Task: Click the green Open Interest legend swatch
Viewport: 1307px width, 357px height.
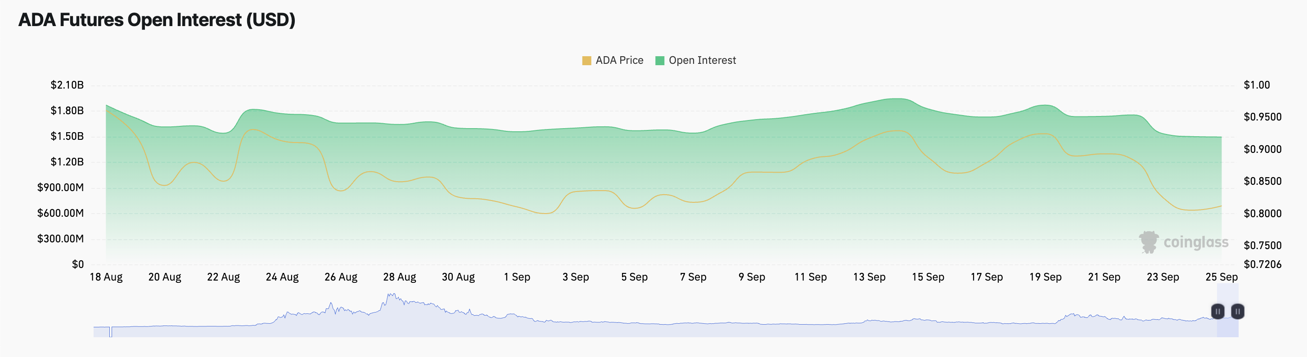Action: coord(660,61)
